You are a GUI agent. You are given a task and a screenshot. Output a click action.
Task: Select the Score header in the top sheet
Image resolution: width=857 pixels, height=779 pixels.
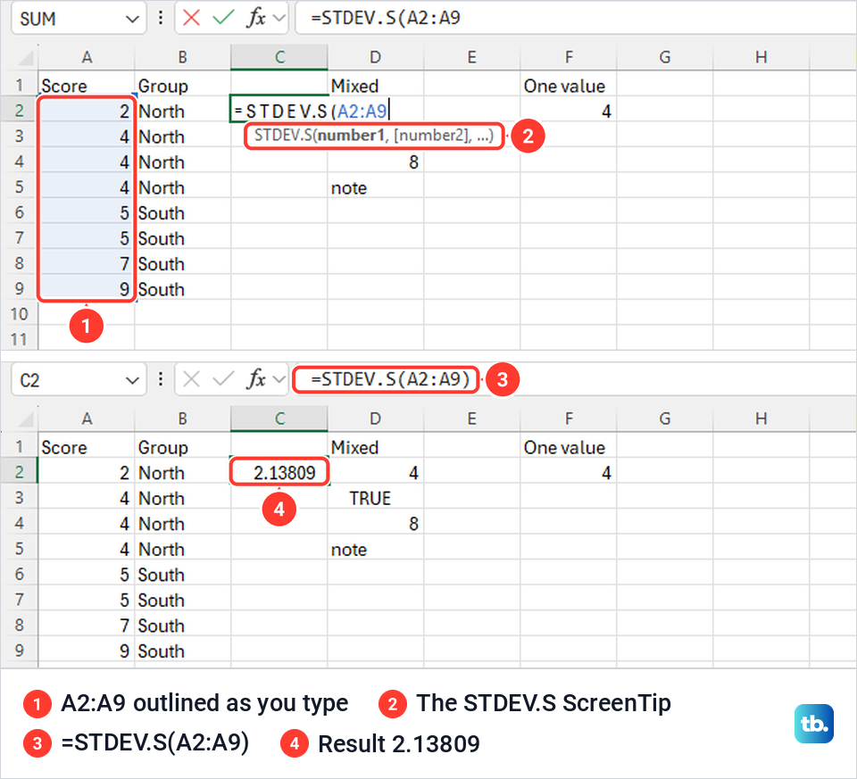(x=87, y=86)
